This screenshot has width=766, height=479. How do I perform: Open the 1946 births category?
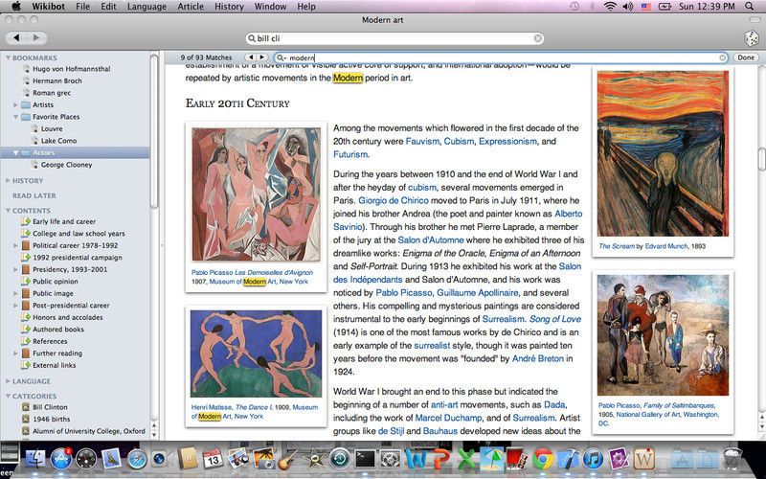52,419
